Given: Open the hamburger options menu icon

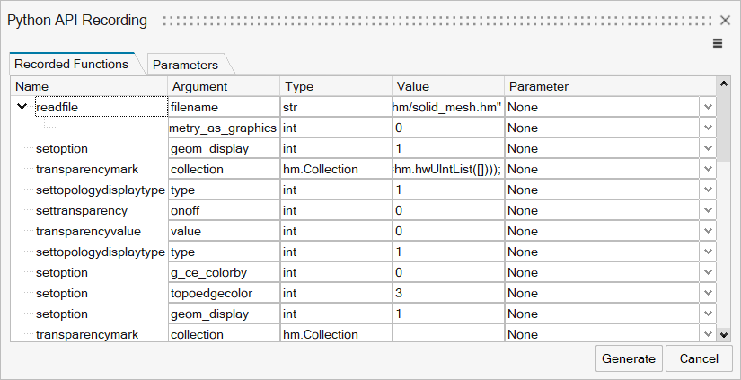Looking at the screenshot, I should pyautogui.click(x=718, y=43).
